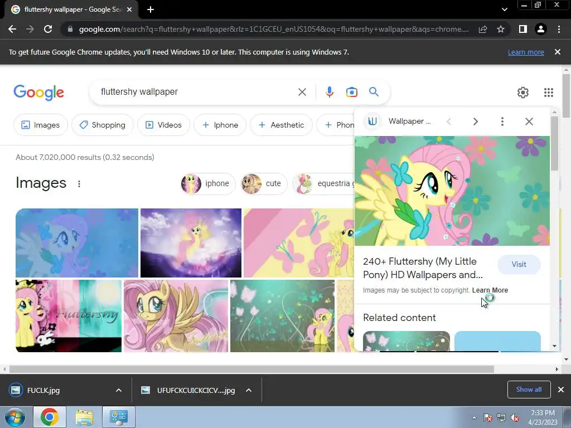Follow the copyright Learn More link

pos(490,290)
